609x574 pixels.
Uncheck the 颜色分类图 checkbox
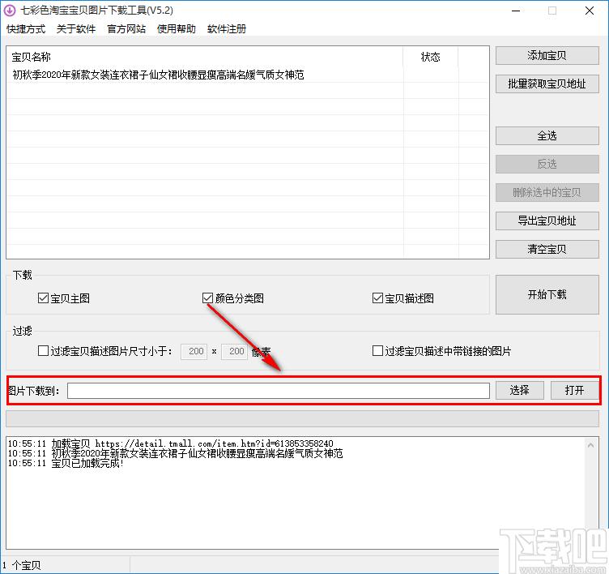(x=207, y=298)
